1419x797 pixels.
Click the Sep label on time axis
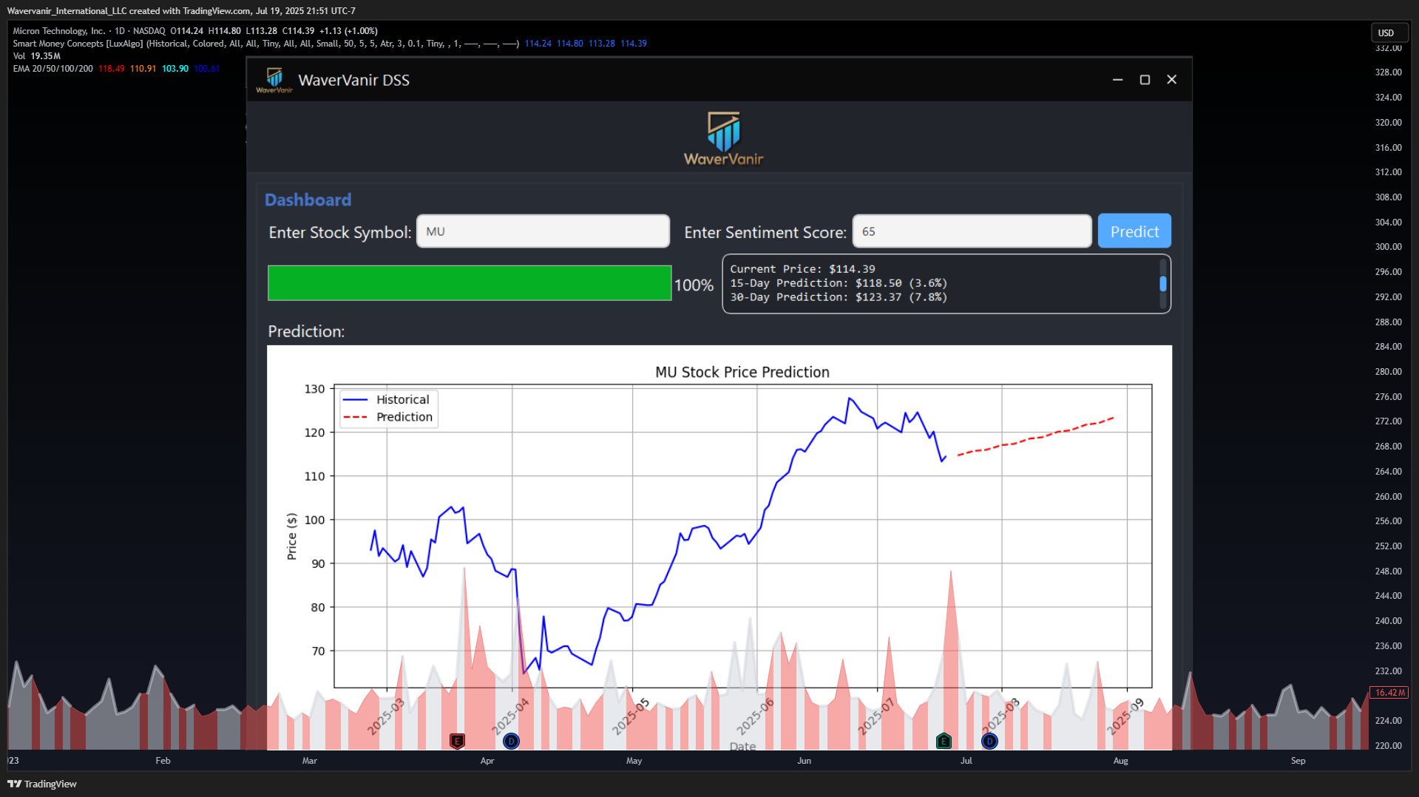[1298, 761]
